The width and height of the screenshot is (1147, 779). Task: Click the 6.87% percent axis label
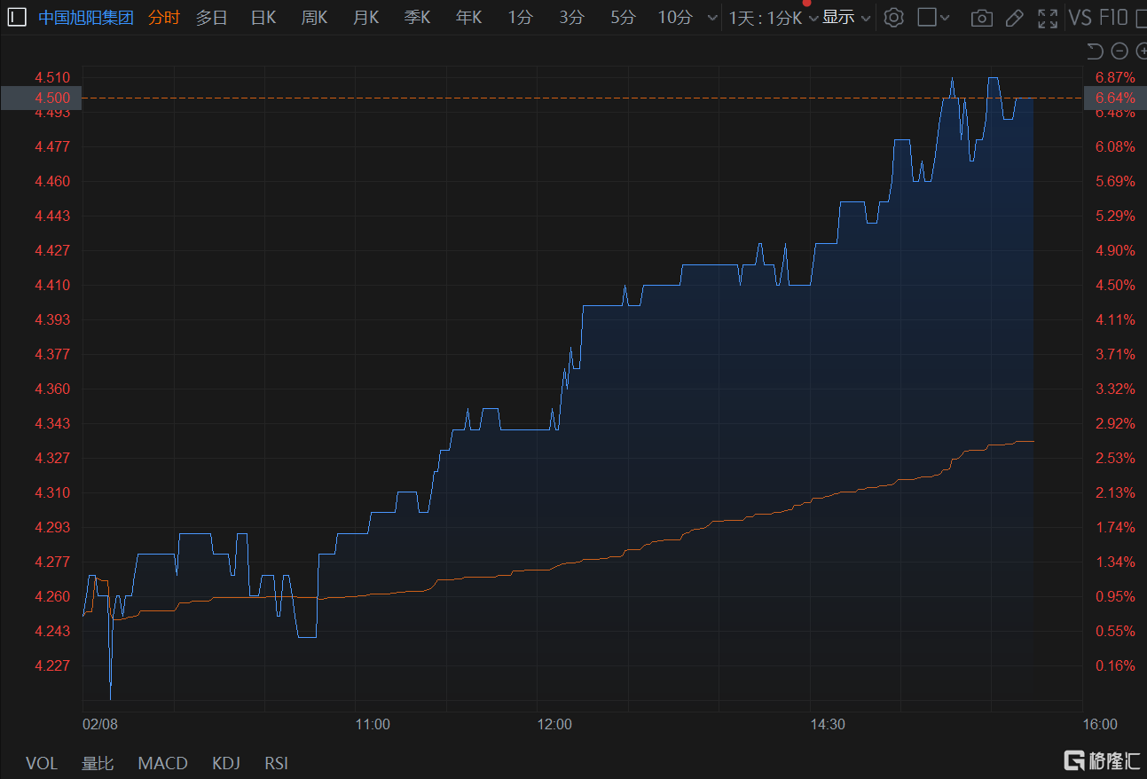(x=1115, y=77)
